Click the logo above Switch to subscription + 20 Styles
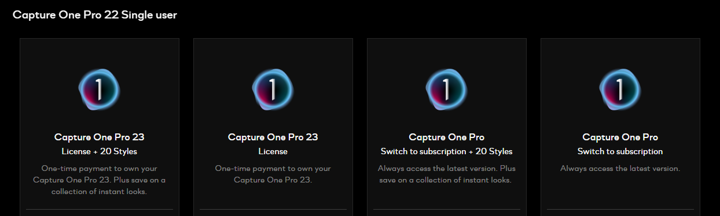Screen dimensions: 720x216 click(x=446, y=89)
